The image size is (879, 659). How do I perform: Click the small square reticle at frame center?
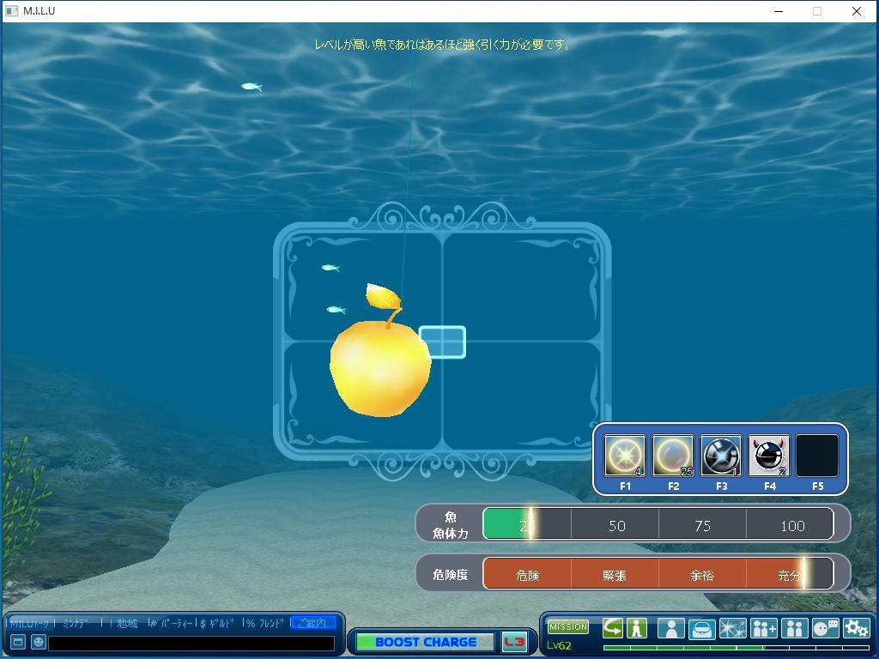pyautogui.click(x=442, y=342)
